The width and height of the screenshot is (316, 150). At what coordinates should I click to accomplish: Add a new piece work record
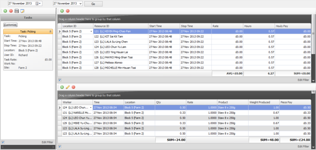pos(62,87)
